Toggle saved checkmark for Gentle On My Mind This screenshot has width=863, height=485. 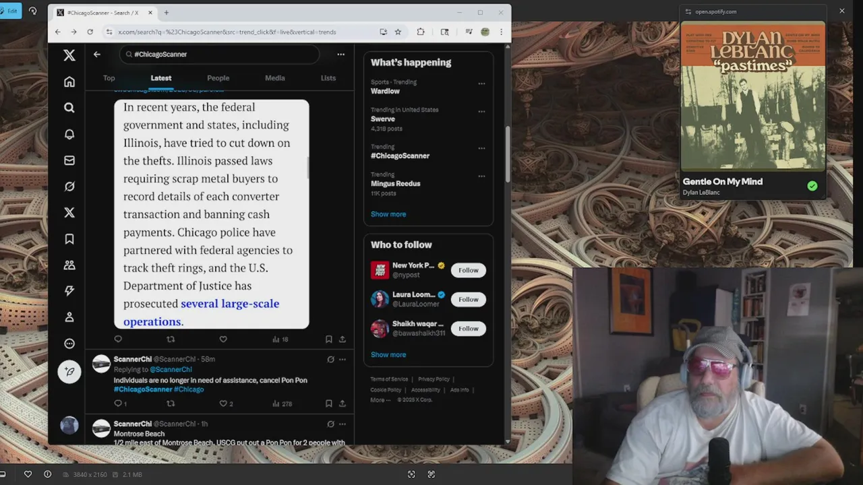[812, 186]
